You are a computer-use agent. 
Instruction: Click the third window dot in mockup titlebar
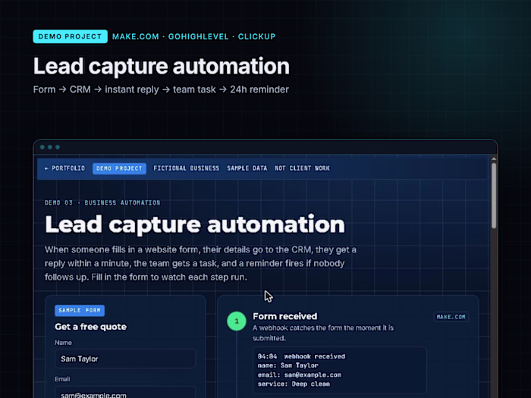point(58,147)
